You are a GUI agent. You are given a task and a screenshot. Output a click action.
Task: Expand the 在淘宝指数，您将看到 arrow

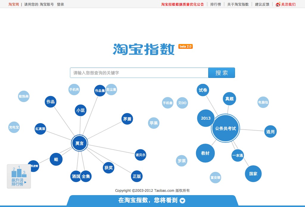(183, 201)
